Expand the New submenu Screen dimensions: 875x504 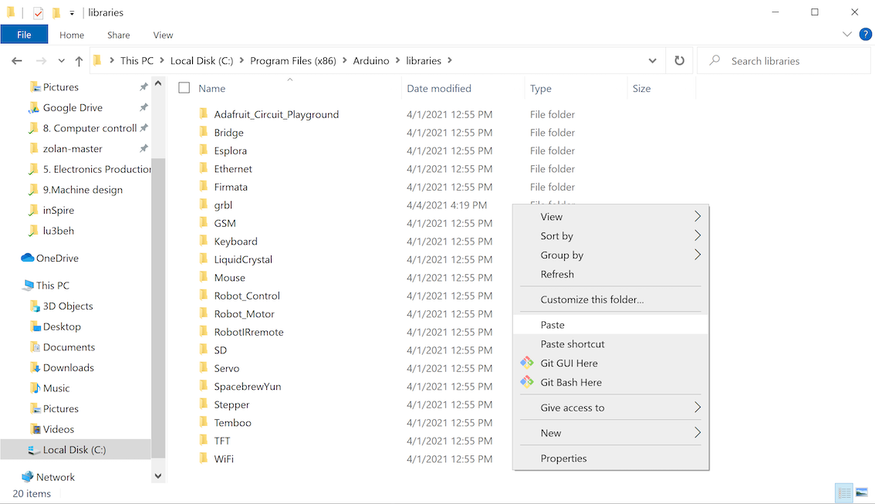(610, 432)
